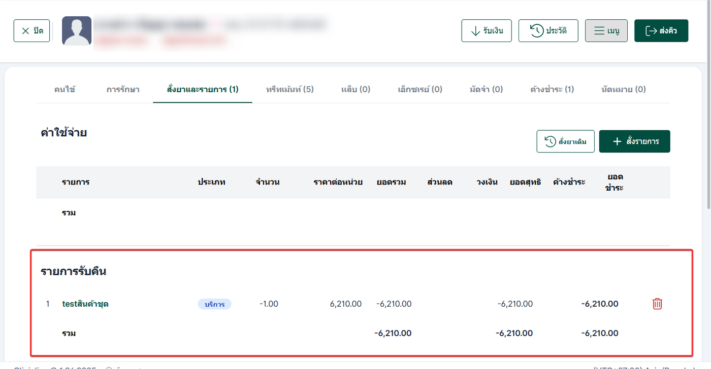Open the เอ็กซเรย์ (0) tab

point(420,89)
